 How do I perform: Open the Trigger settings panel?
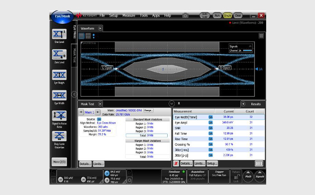click(219, 176)
